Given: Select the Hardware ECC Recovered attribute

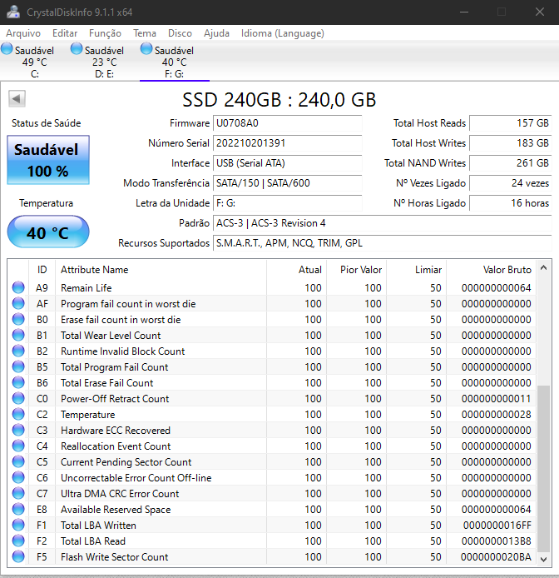Looking at the screenshot, I should (x=116, y=431).
